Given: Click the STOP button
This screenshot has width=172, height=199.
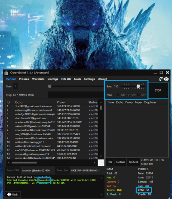Looking at the screenshot, I should (x=158, y=91).
